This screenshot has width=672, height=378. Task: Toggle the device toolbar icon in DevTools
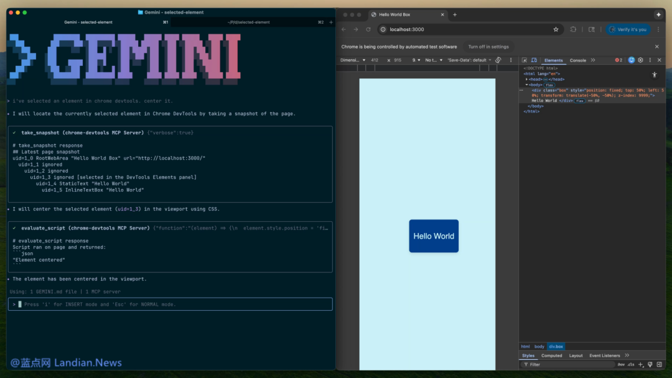[534, 60]
